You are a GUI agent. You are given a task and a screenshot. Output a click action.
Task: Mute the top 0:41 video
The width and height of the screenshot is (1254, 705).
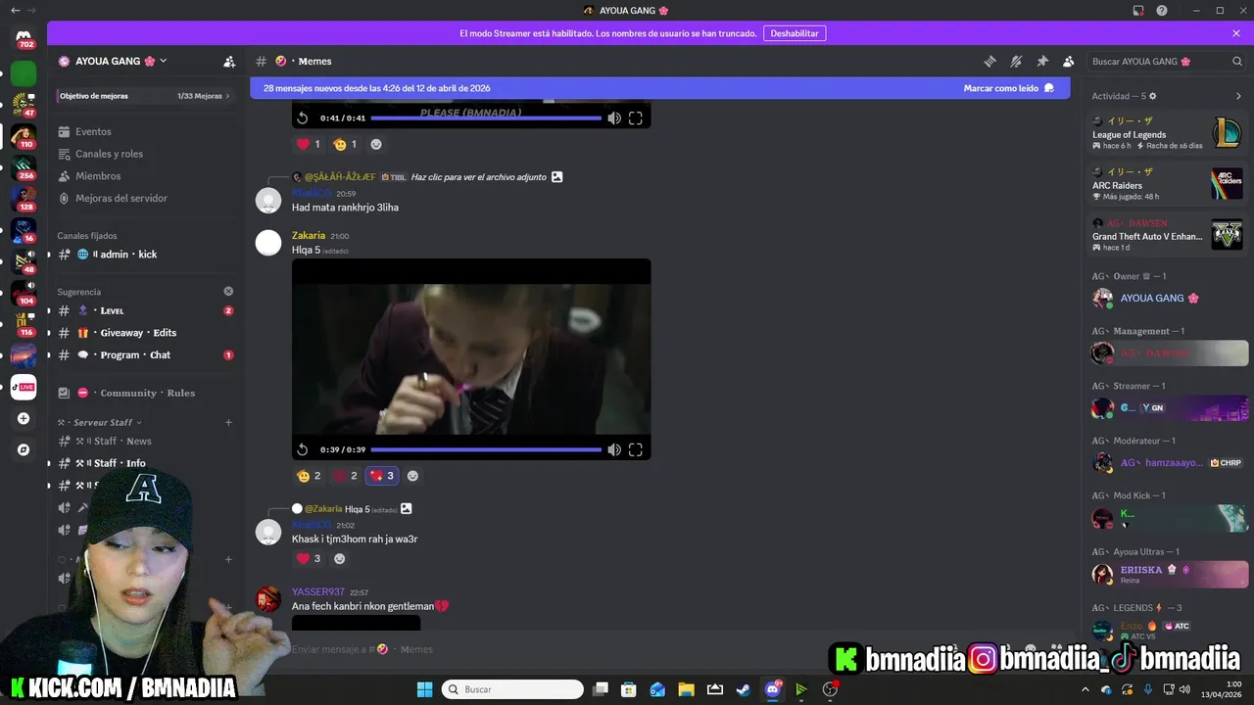click(614, 117)
